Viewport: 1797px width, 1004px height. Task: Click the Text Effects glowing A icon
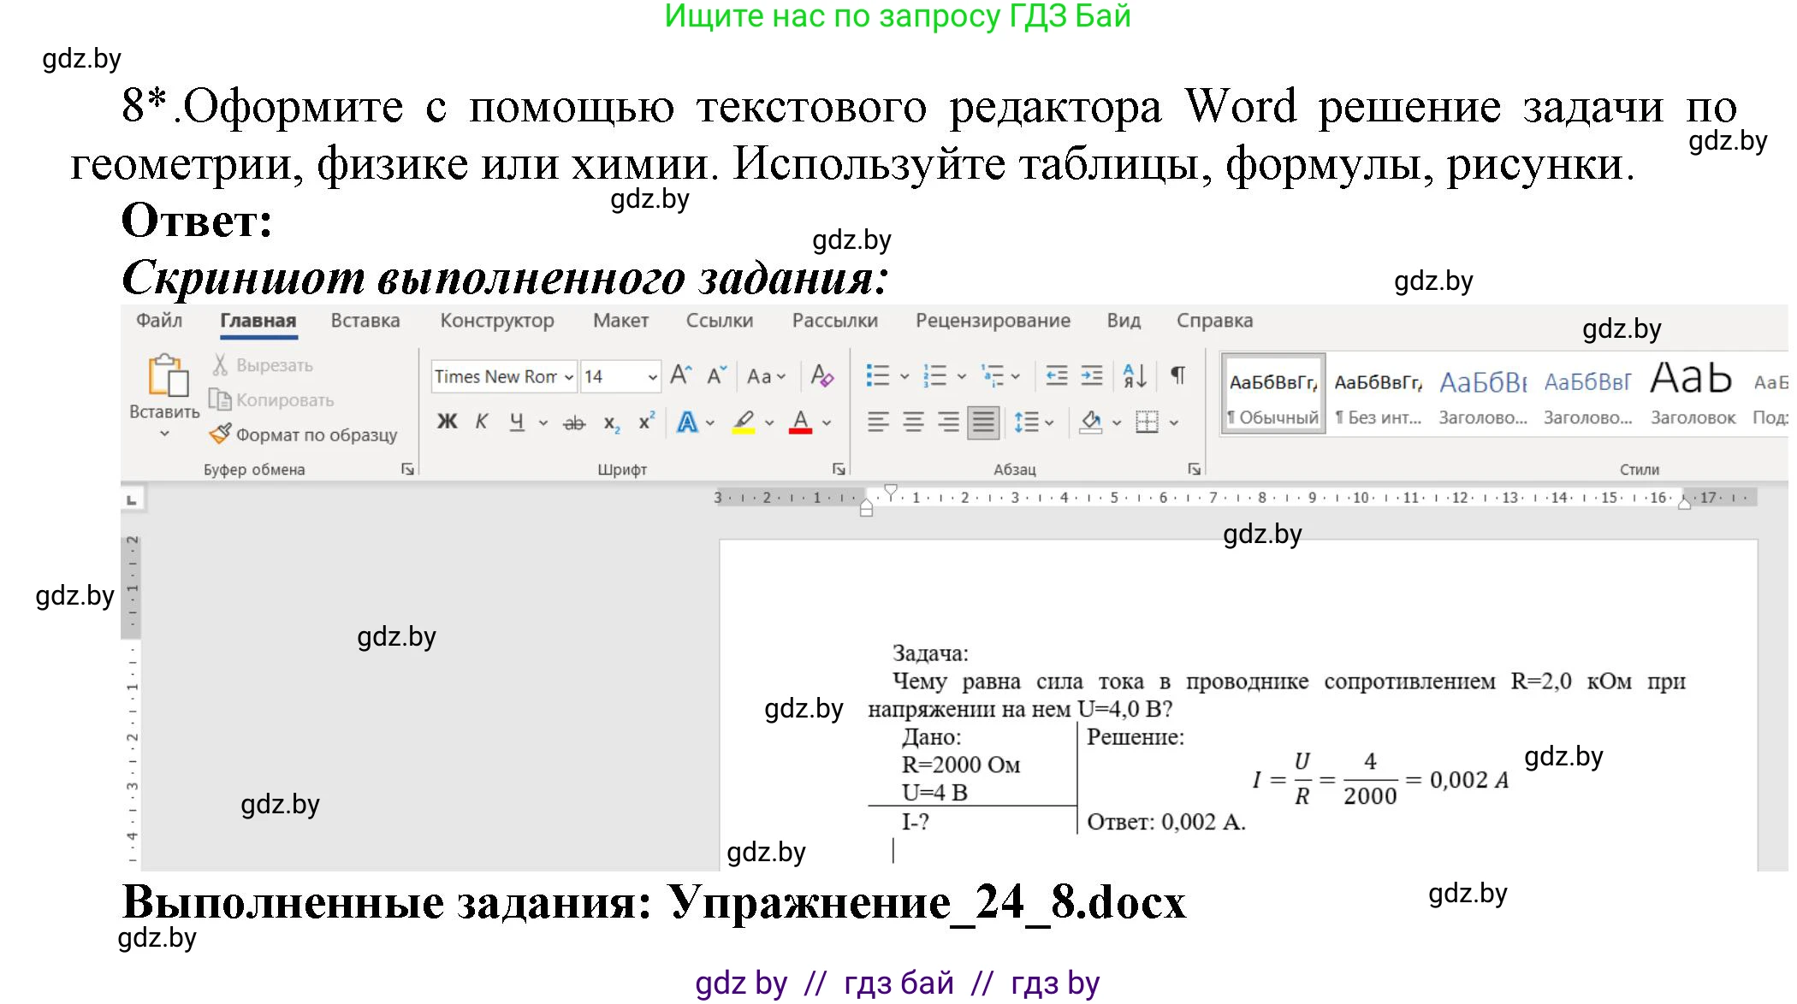(x=687, y=422)
